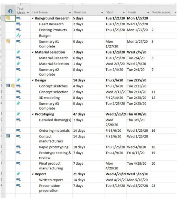The image size is (178, 198).
Task: Click manual pin mode icon for Report summary
Action: click(x=18, y=174)
